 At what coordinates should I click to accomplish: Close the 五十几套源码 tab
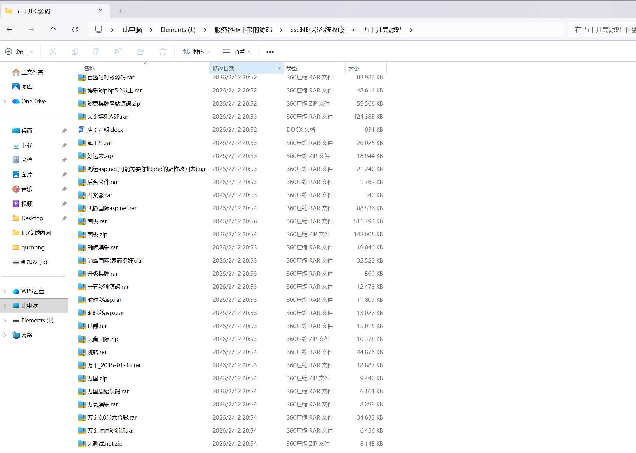(100, 11)
